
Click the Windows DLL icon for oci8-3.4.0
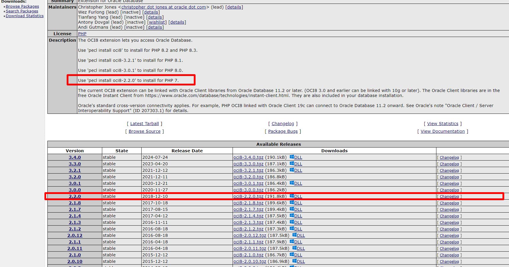tap(292, 157)
